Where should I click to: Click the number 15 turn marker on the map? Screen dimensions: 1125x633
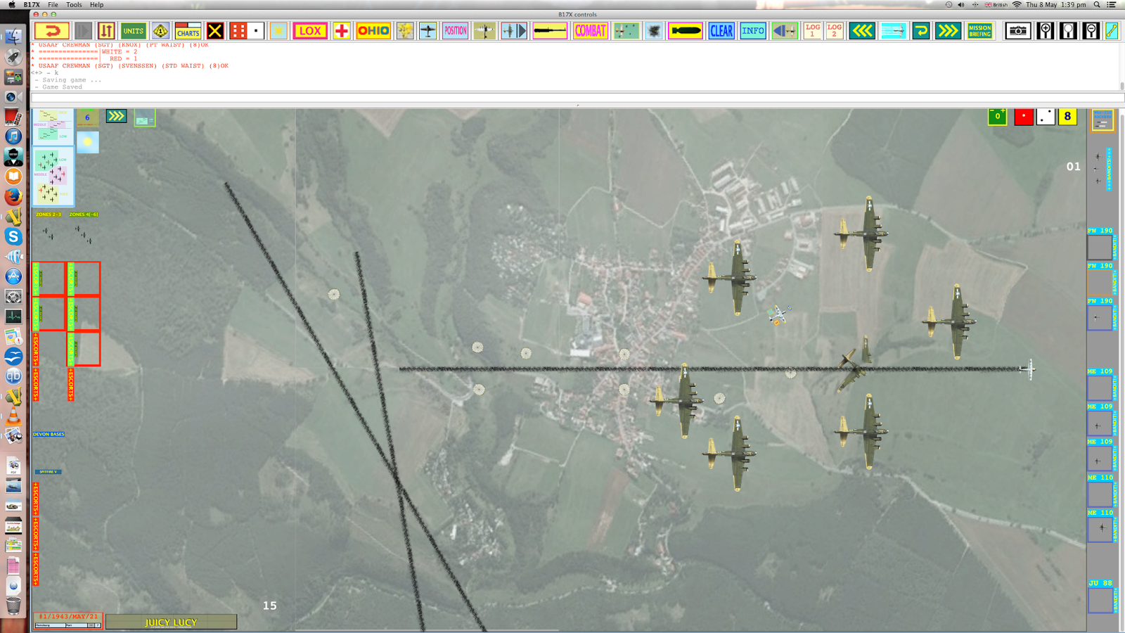click(x=270, y=606)
